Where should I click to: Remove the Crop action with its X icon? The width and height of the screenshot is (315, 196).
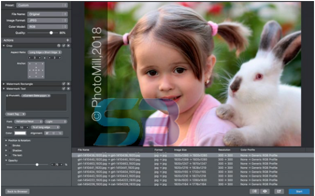click(x=68, y=46)
